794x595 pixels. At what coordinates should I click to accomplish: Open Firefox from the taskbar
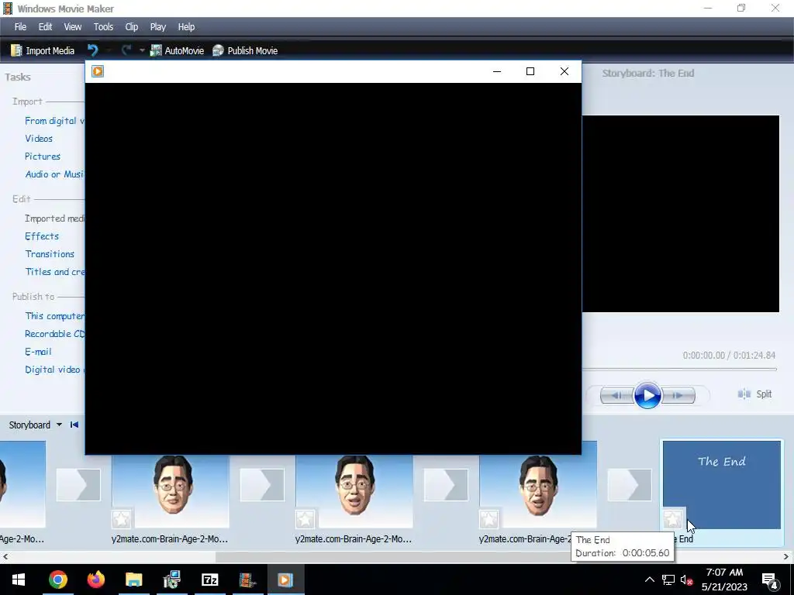coord(95,580)
